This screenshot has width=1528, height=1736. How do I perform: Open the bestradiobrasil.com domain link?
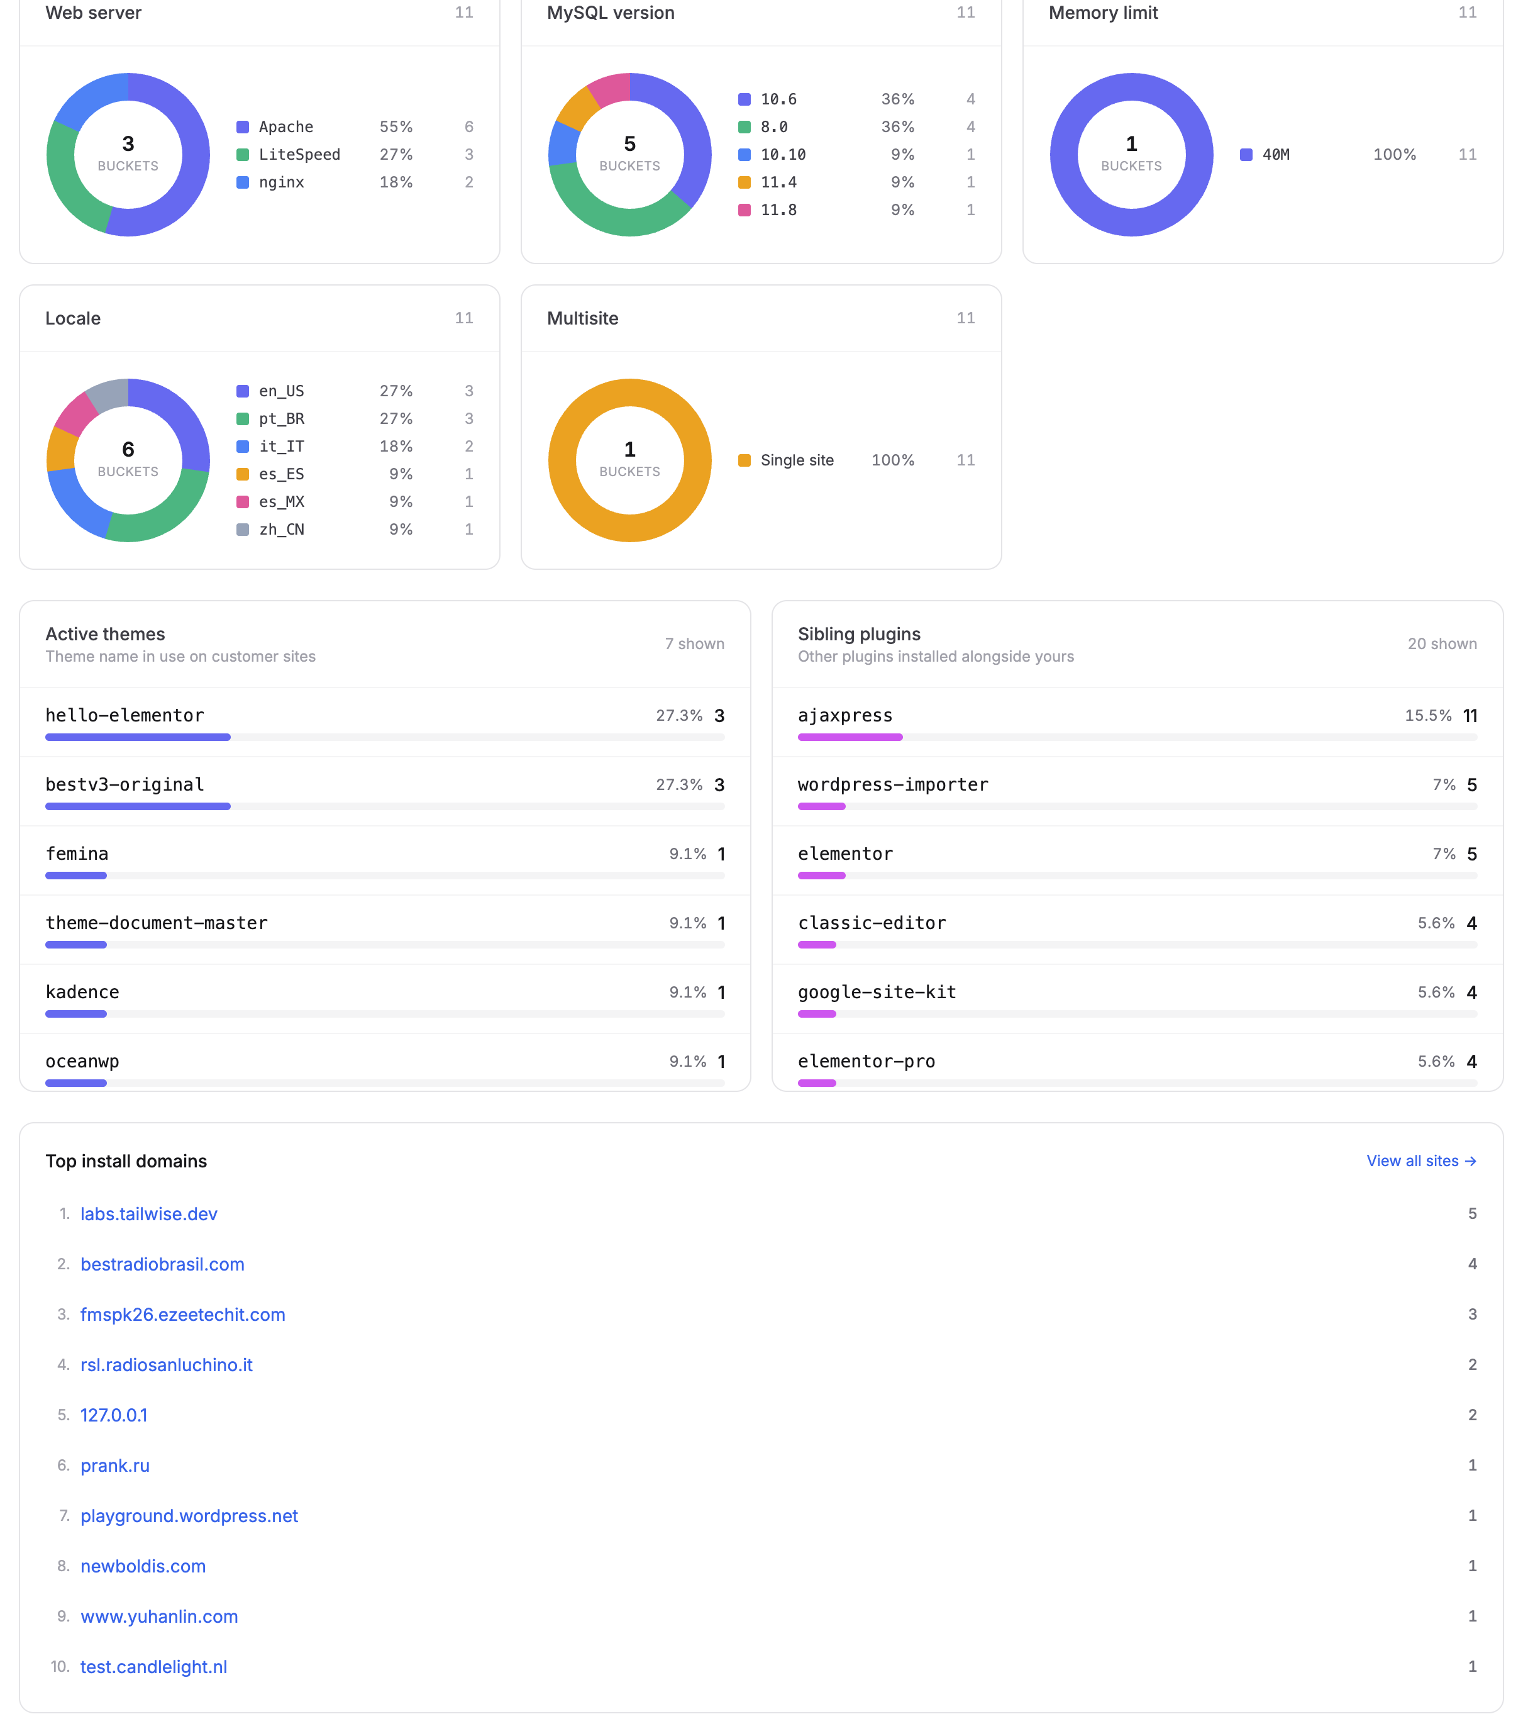[162, 1264]
